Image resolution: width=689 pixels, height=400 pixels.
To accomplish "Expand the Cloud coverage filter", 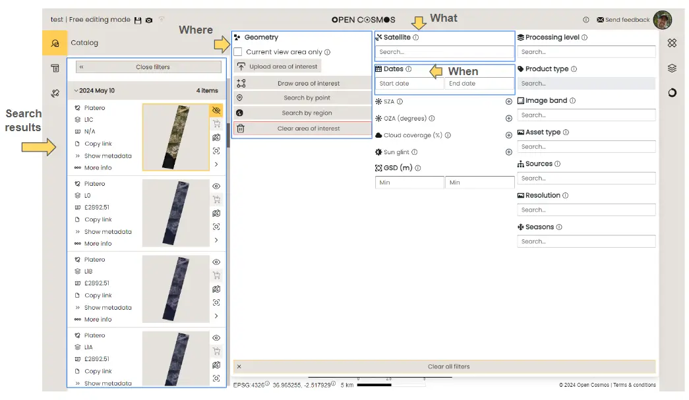I will [508, 135].
